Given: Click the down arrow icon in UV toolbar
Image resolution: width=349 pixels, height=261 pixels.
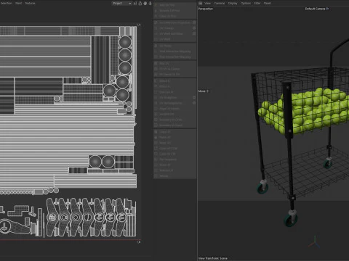Looking at the screenshot, I should point(150,3).
